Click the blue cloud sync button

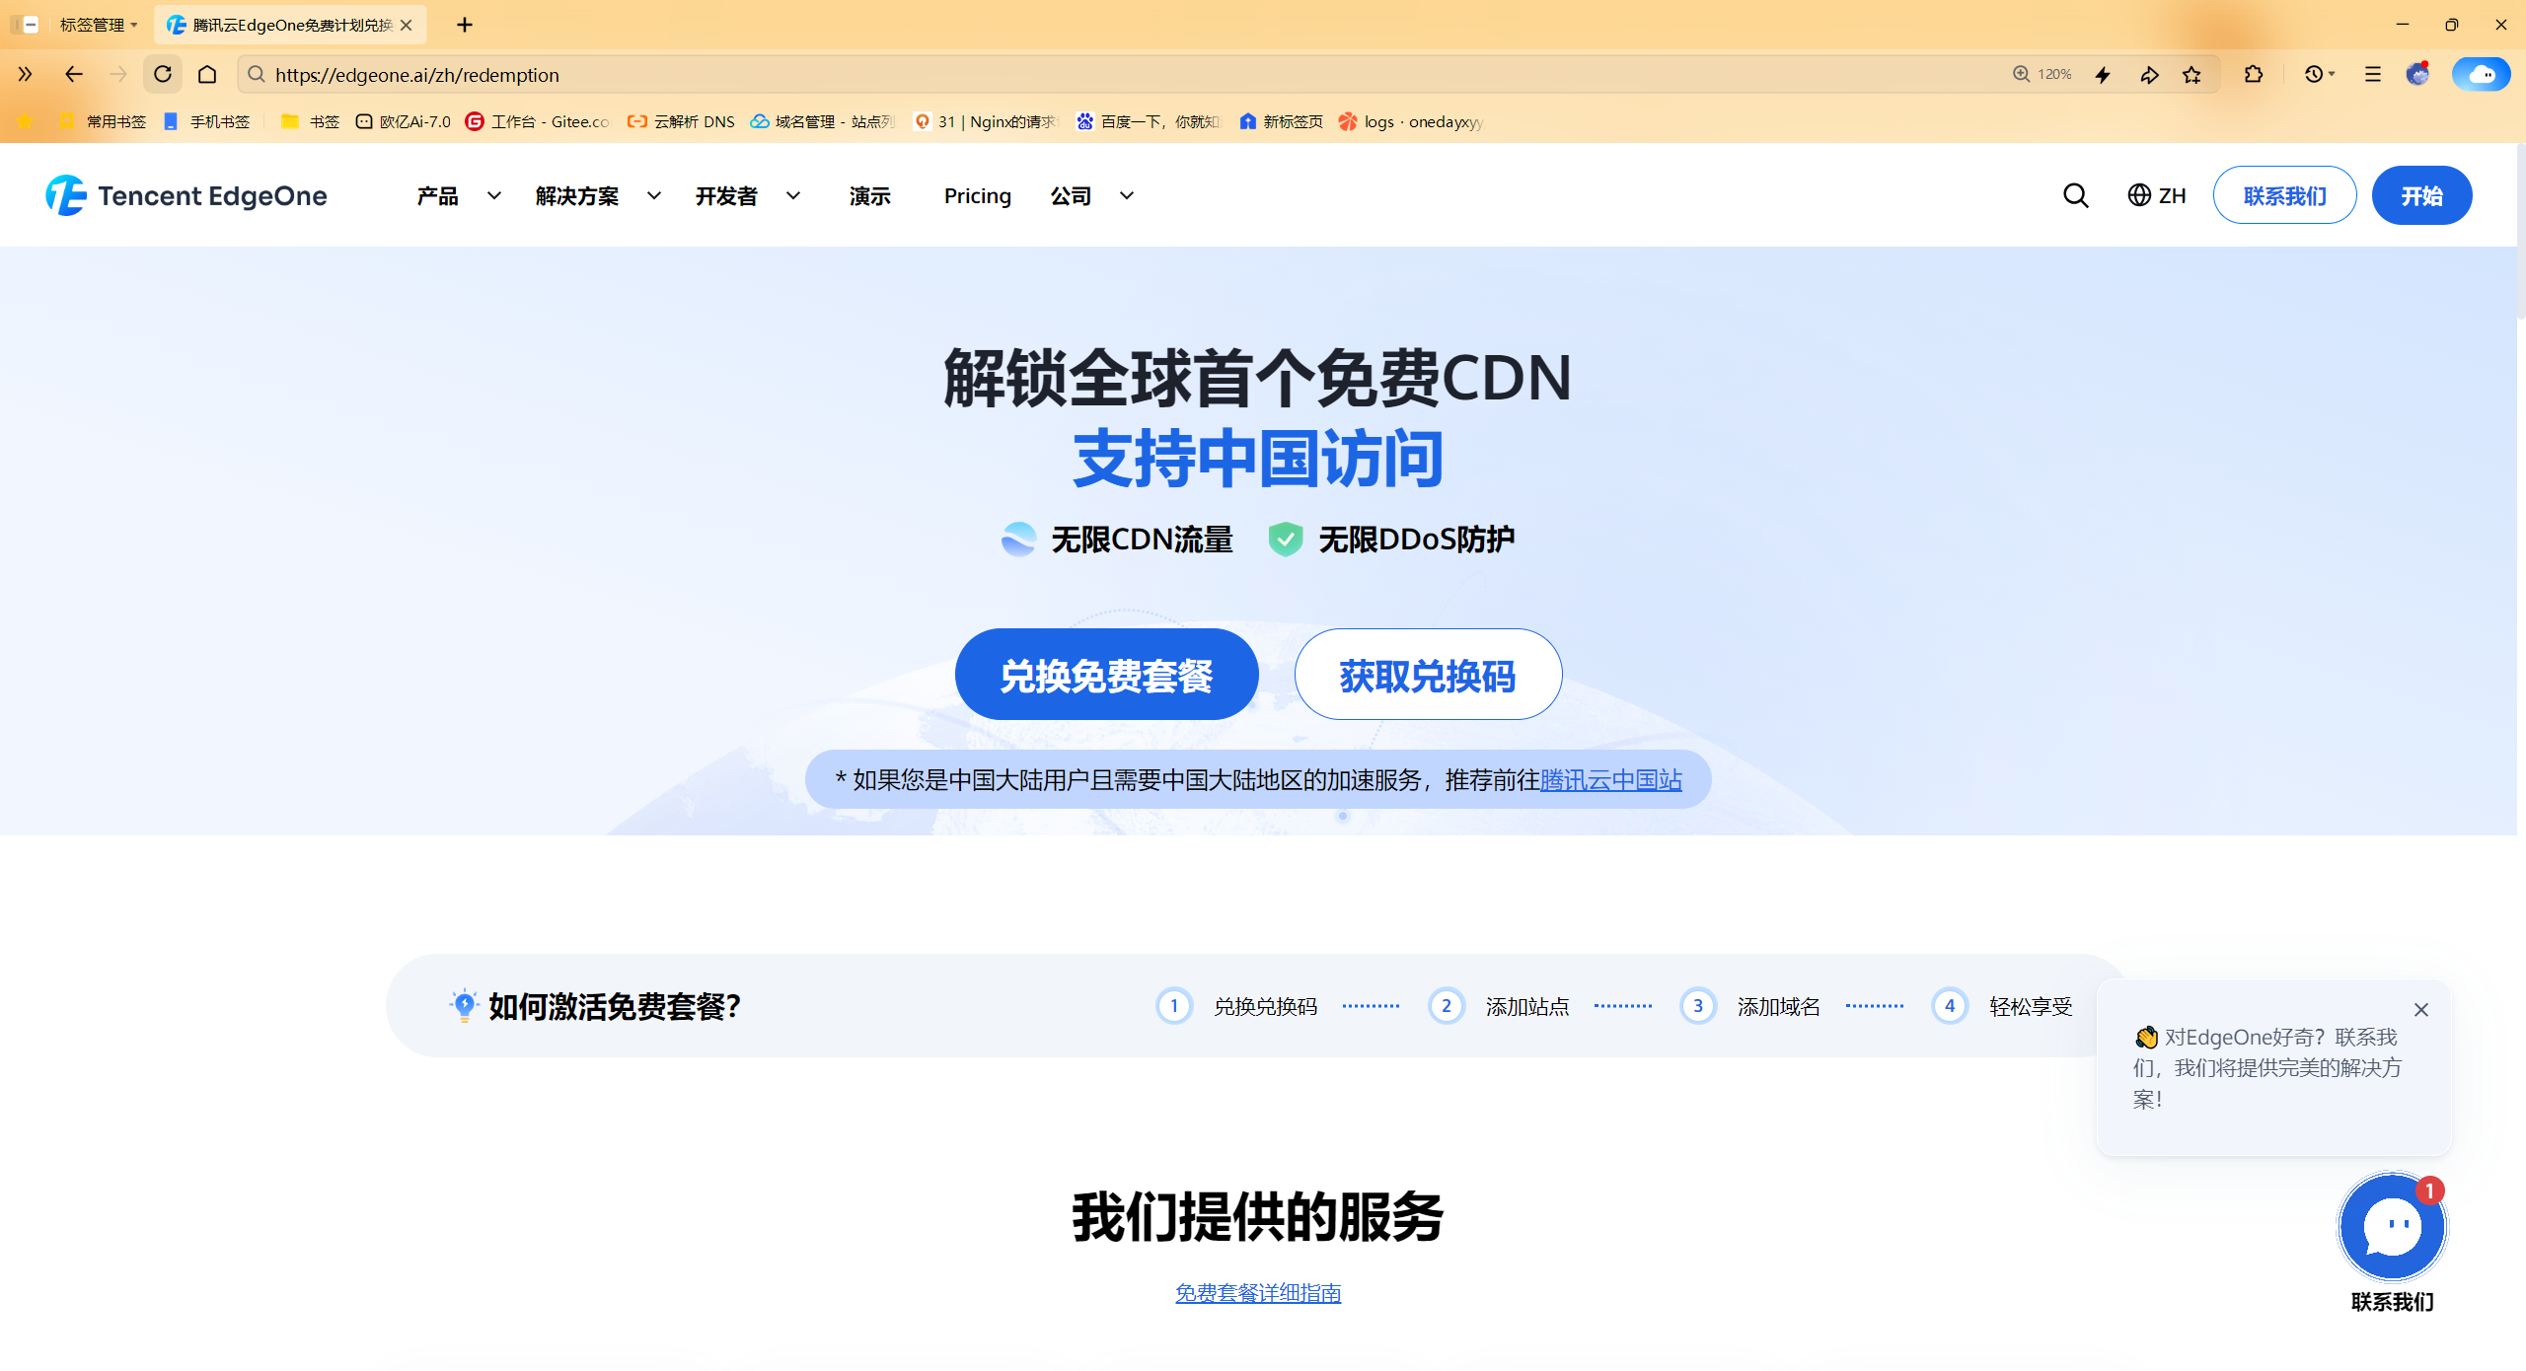2481,74
